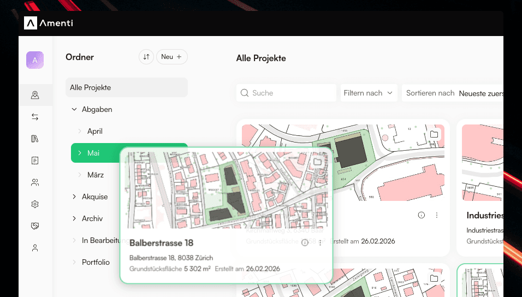Screen dimensions: 522x297
Task: Open the library books sidebar icon
Action: click(35, 139)
